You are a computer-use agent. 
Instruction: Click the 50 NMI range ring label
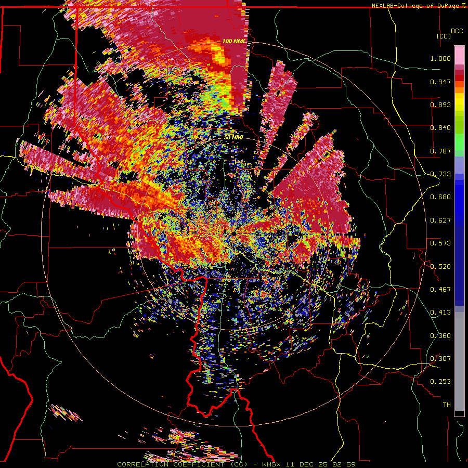233,137
